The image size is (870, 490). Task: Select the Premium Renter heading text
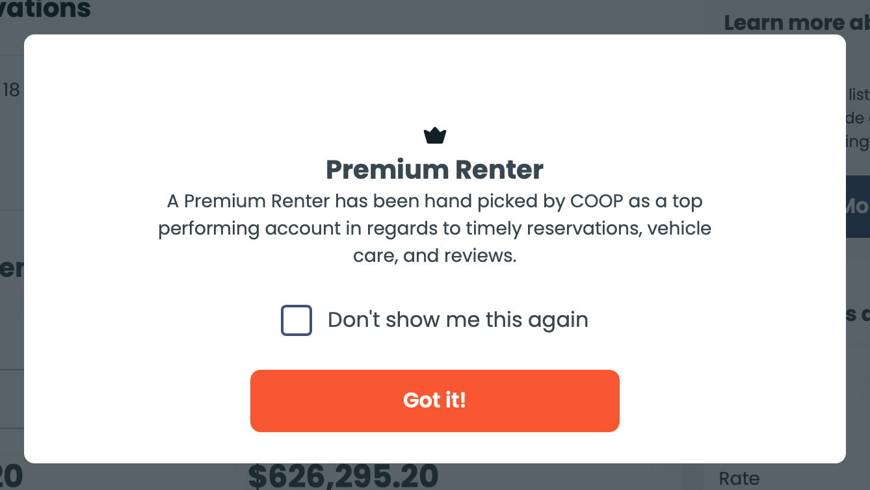[x=434, y=170]
